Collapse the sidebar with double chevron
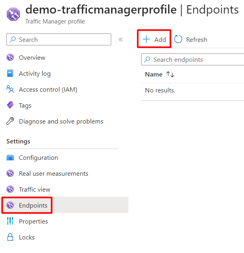244x253 pixels. coord(120,39)
